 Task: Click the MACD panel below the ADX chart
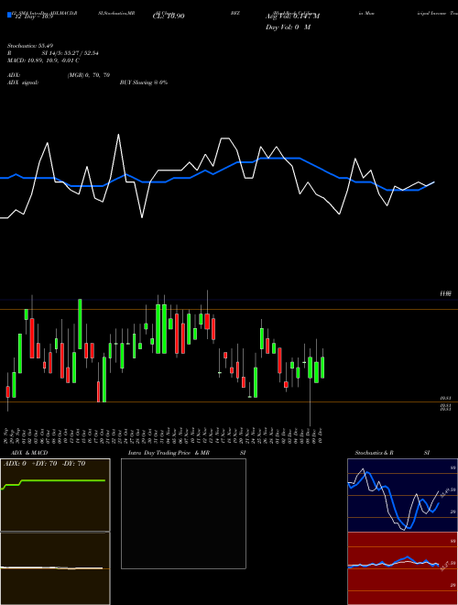point(55,568)
